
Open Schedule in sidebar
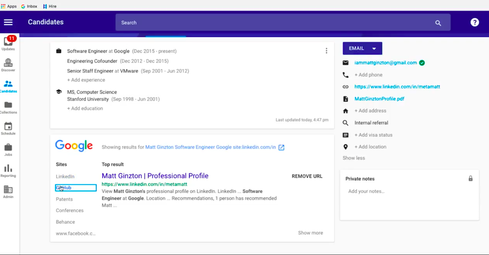tap(8, 128)
